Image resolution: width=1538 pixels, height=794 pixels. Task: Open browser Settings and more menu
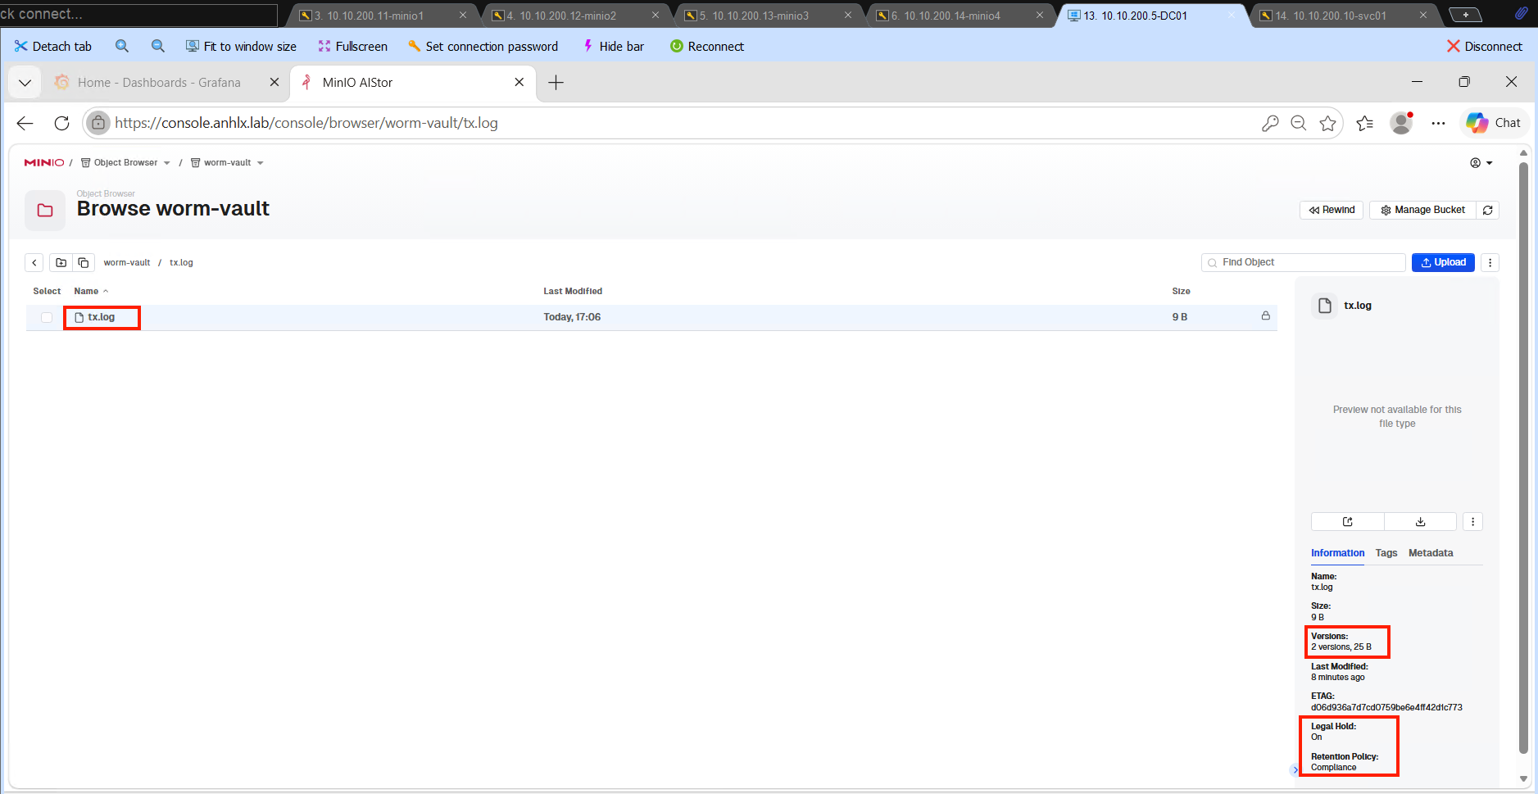[1438, 123]
